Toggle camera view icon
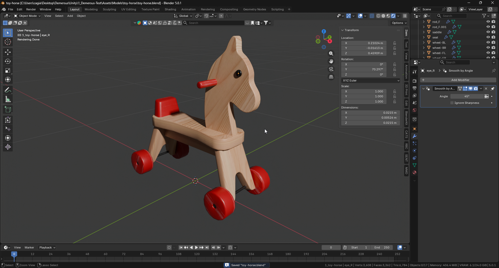The width and height of the screenshot is (499, 268). pyautogui.click(x=331, y=69)
